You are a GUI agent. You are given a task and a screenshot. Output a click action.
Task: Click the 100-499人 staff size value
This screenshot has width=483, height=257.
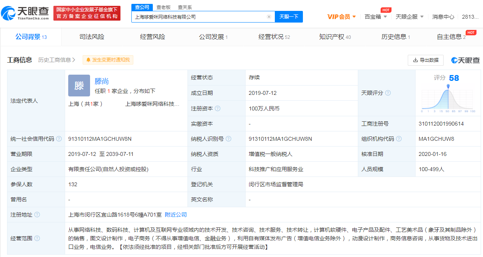click(431, 169)
